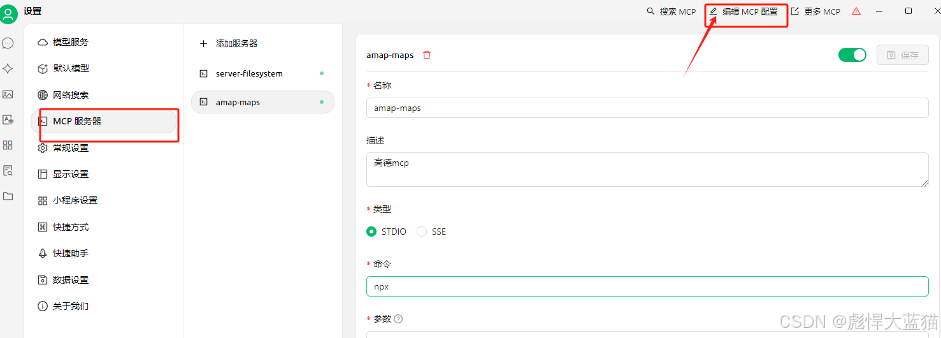Click 更多 MCP link

tap(815, 11)
